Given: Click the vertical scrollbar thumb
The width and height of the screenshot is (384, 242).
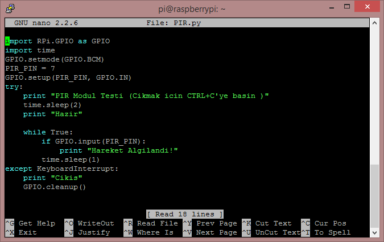Looking at the screenshot, I should point(374,196).
